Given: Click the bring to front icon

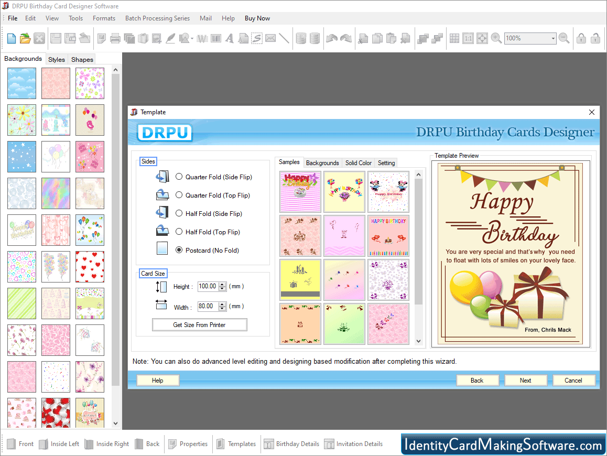Looking at the screenshot, I should (423, 38).
